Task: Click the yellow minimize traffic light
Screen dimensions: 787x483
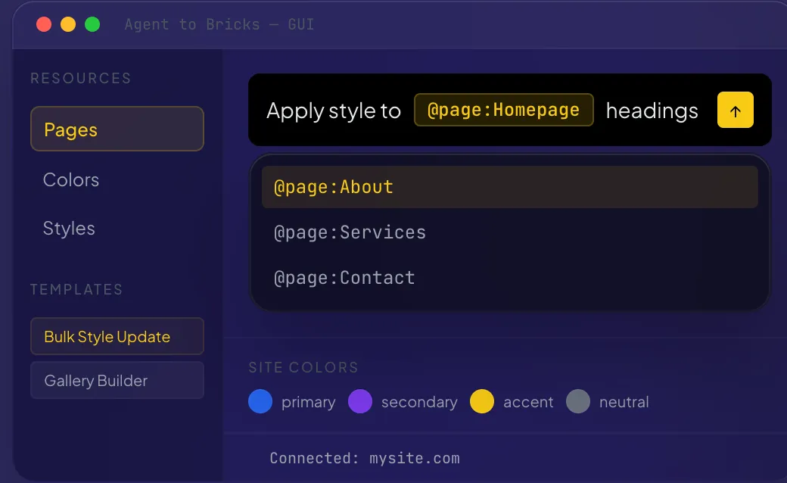Action: (67, 23)
